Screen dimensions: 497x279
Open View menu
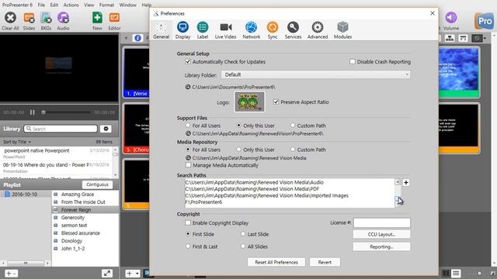point(89,5)
